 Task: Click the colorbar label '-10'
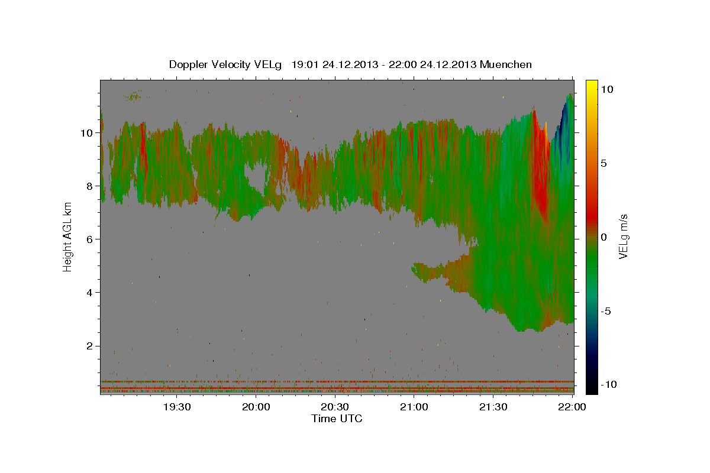tap(608, 385)
